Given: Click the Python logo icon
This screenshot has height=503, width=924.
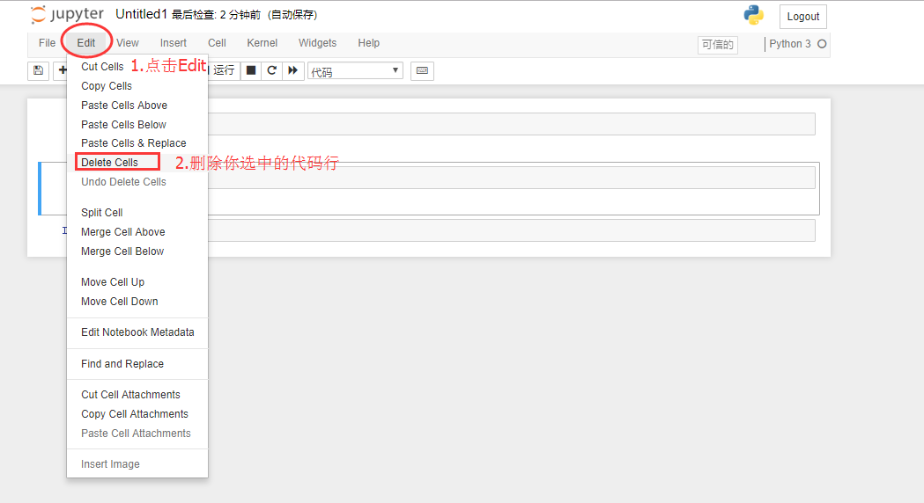Looking at the screenshot, I should coord(753,15).
